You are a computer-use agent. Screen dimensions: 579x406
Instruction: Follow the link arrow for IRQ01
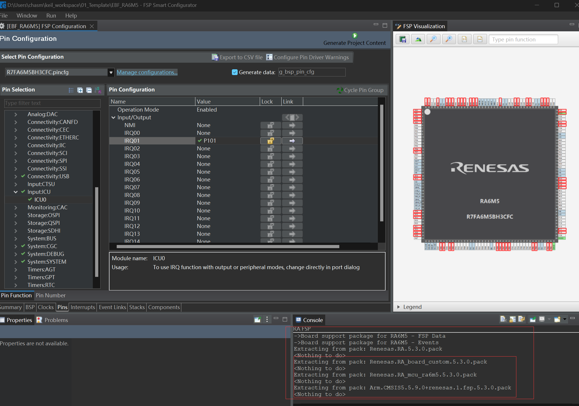pyautogui.click(x=292, y=141)
